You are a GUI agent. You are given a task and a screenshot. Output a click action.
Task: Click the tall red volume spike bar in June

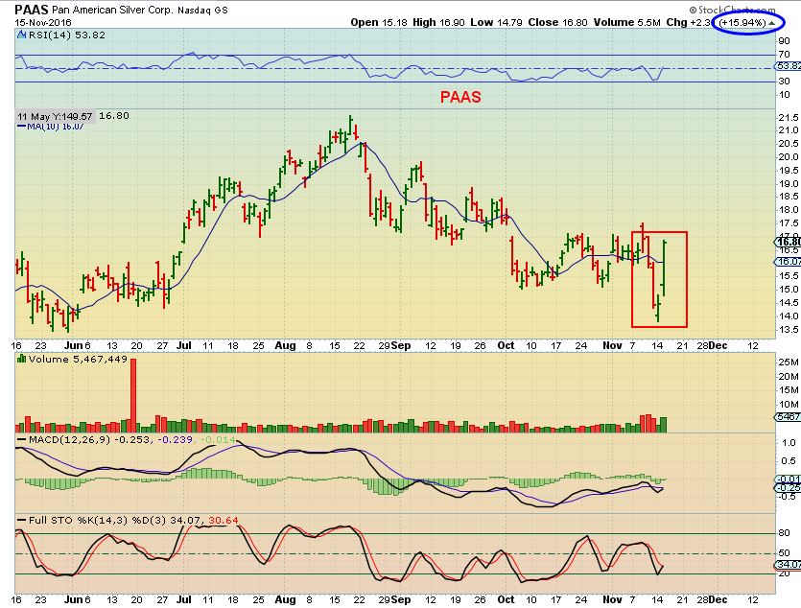pos(133,396)
